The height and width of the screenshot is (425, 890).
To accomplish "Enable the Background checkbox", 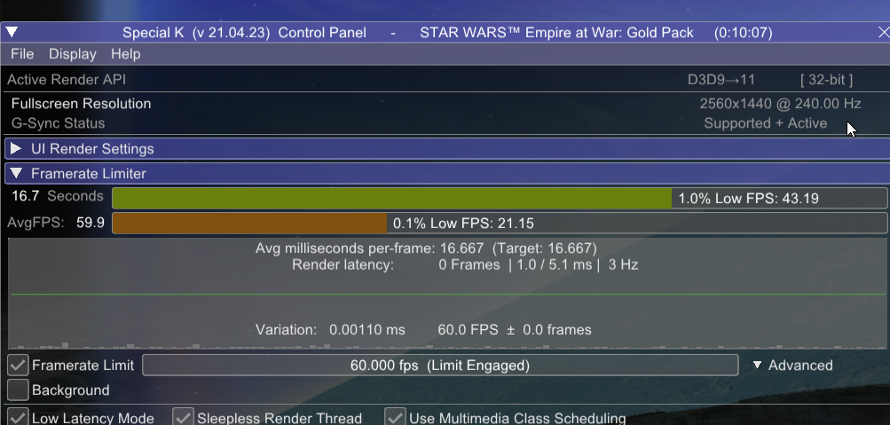I will click(x=18, y=390).
